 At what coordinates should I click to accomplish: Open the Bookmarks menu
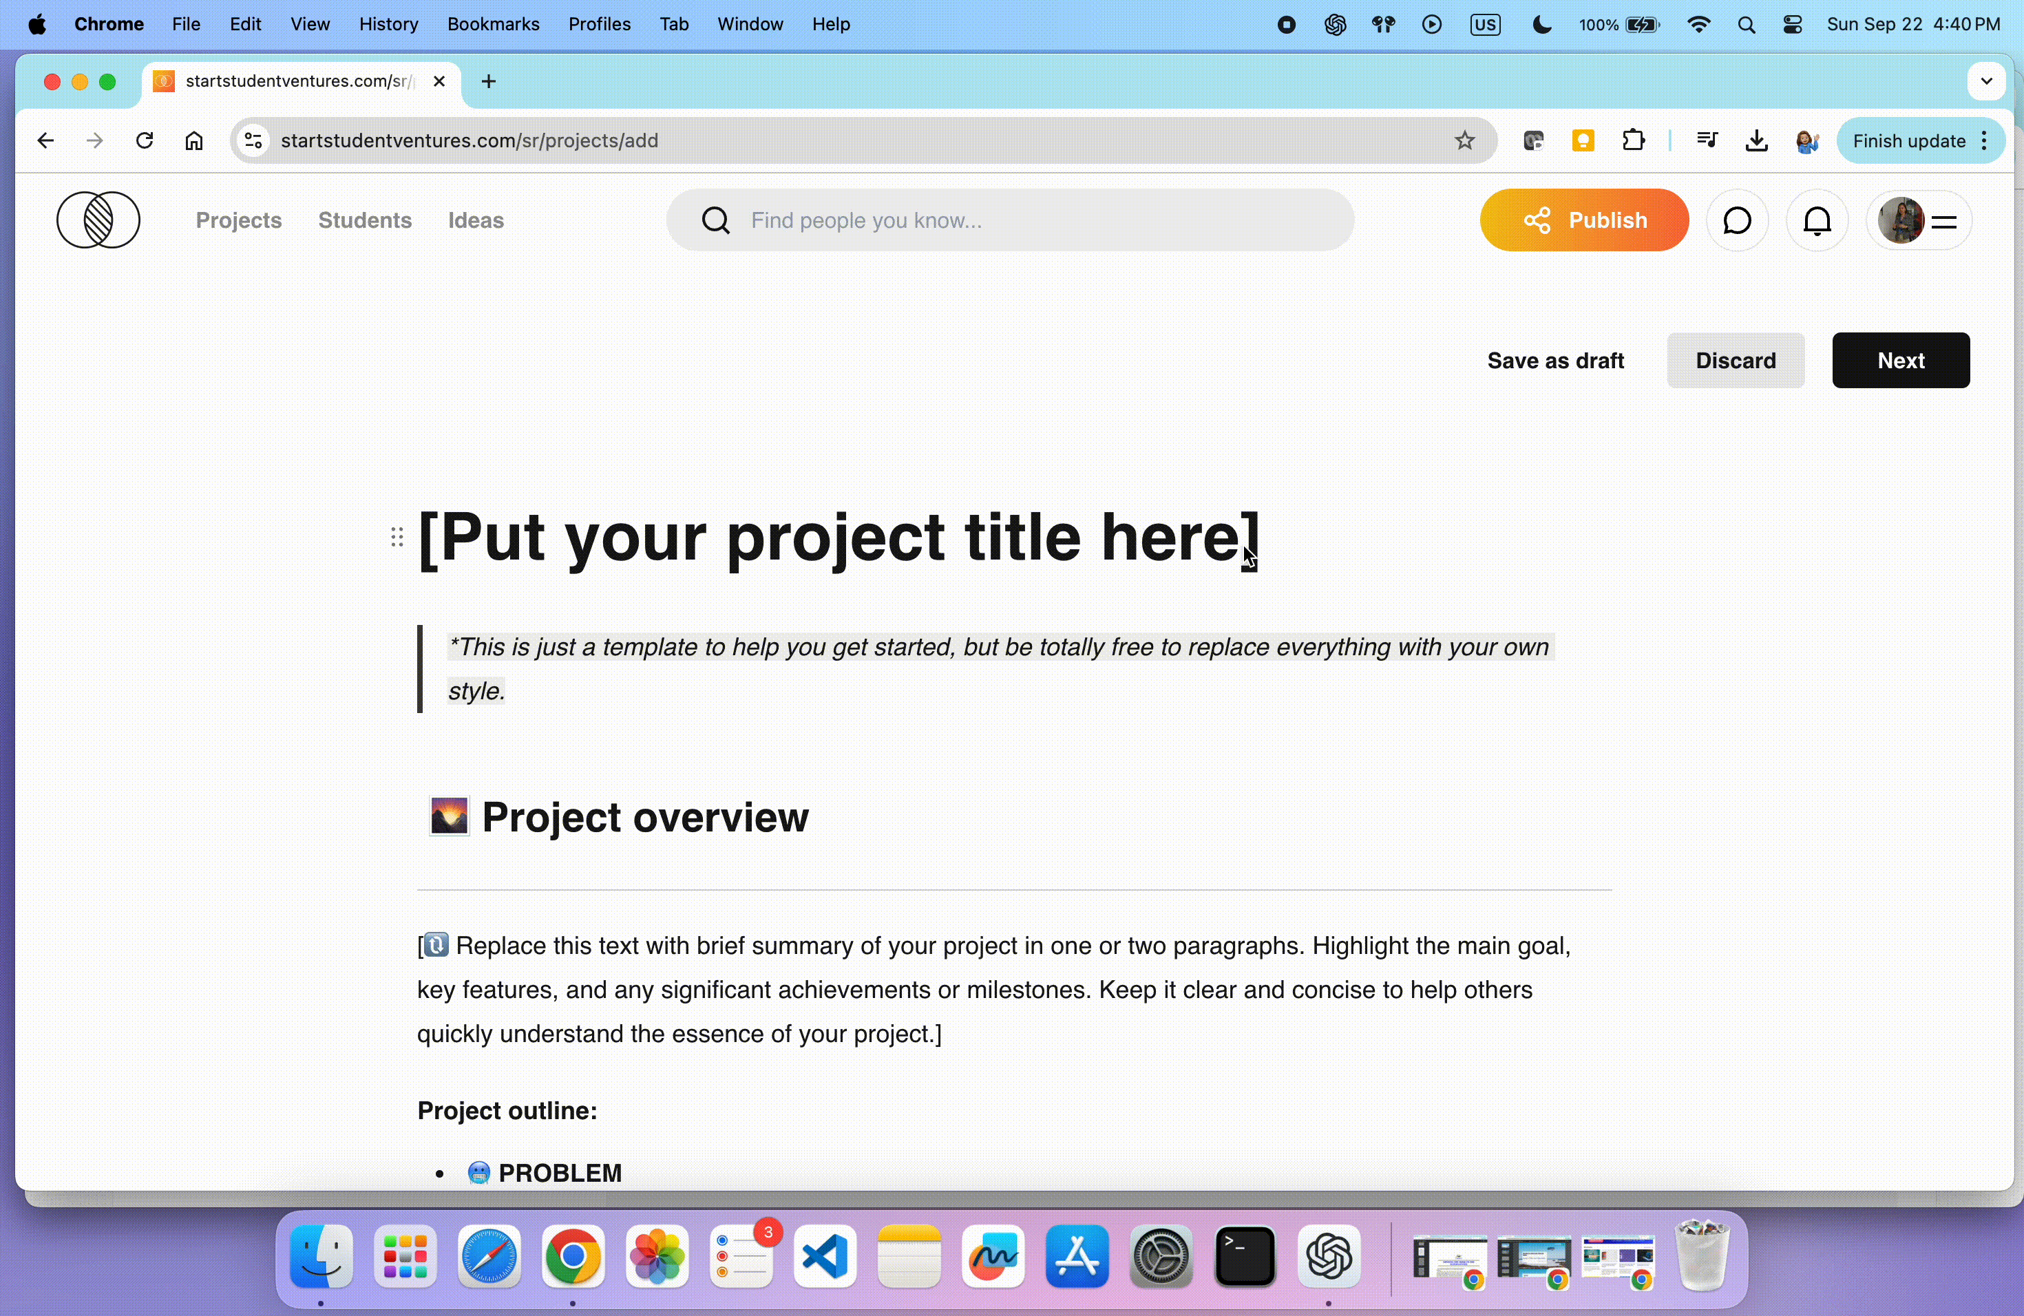pos(492,24)
